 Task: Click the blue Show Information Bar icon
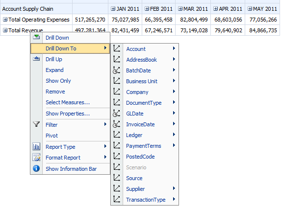coord(36,168)
